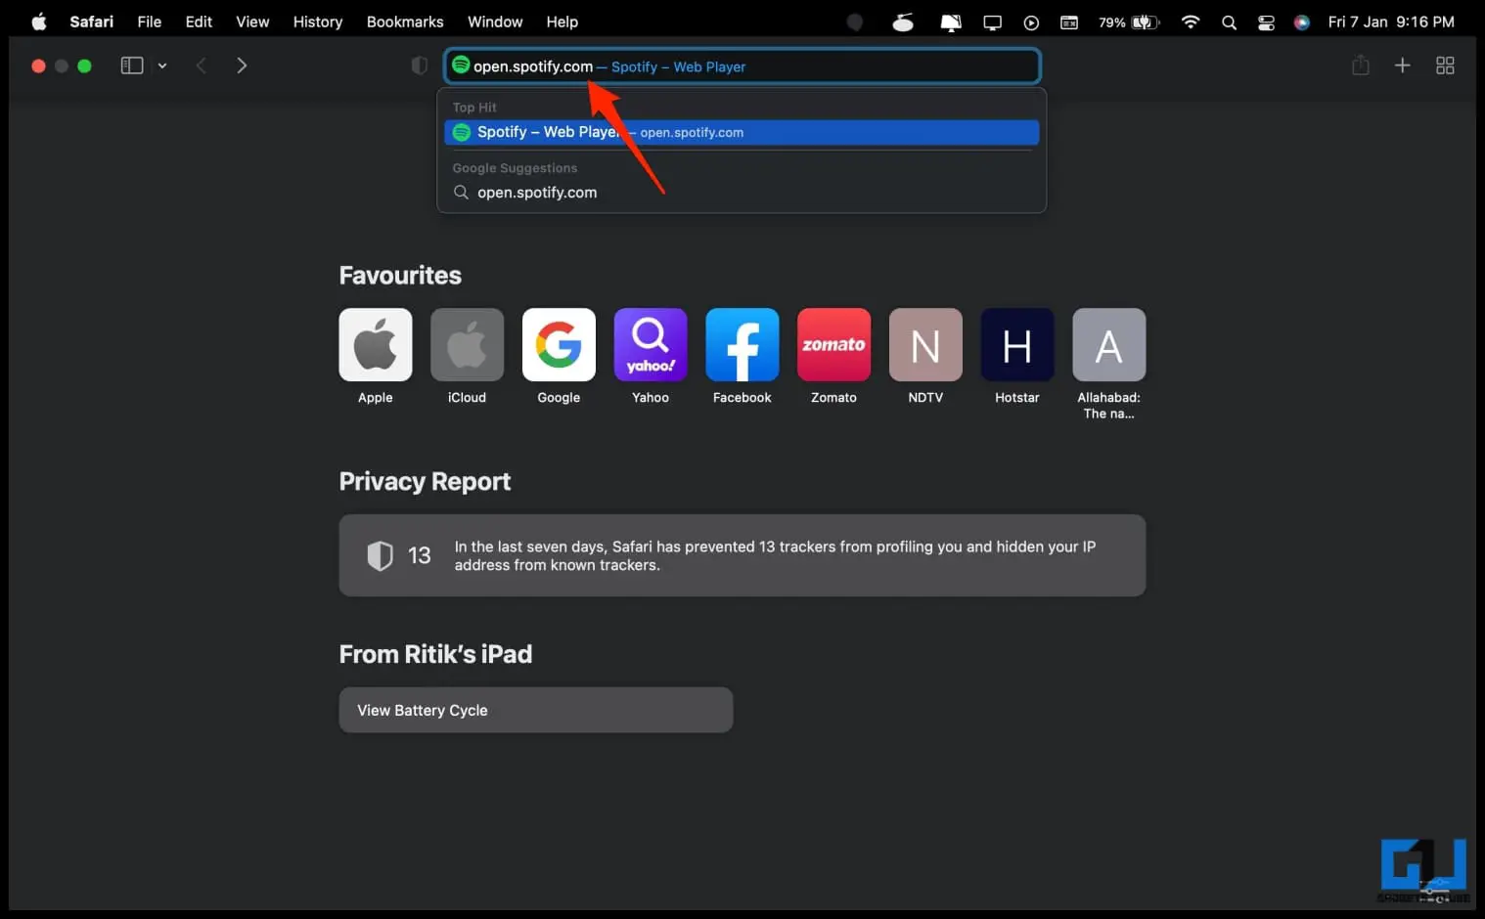This screenshot has width=1485, height=919.
Task: Open the Google favourite
Action: coord(559,345)
